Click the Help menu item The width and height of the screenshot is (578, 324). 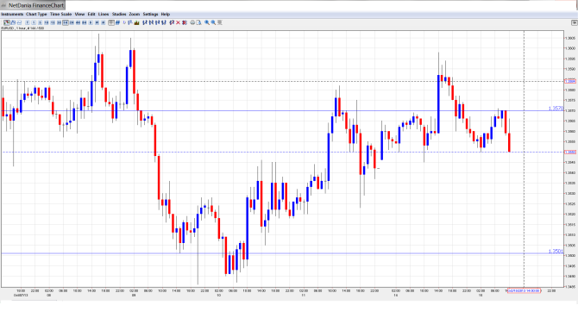pos(166,14)
